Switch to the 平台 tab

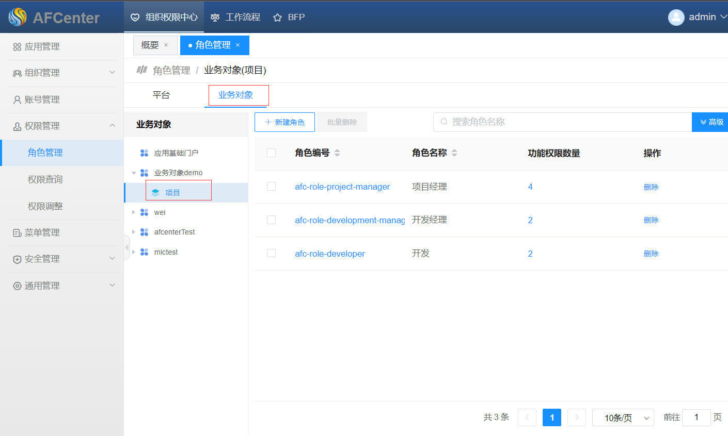coord(161,95)
